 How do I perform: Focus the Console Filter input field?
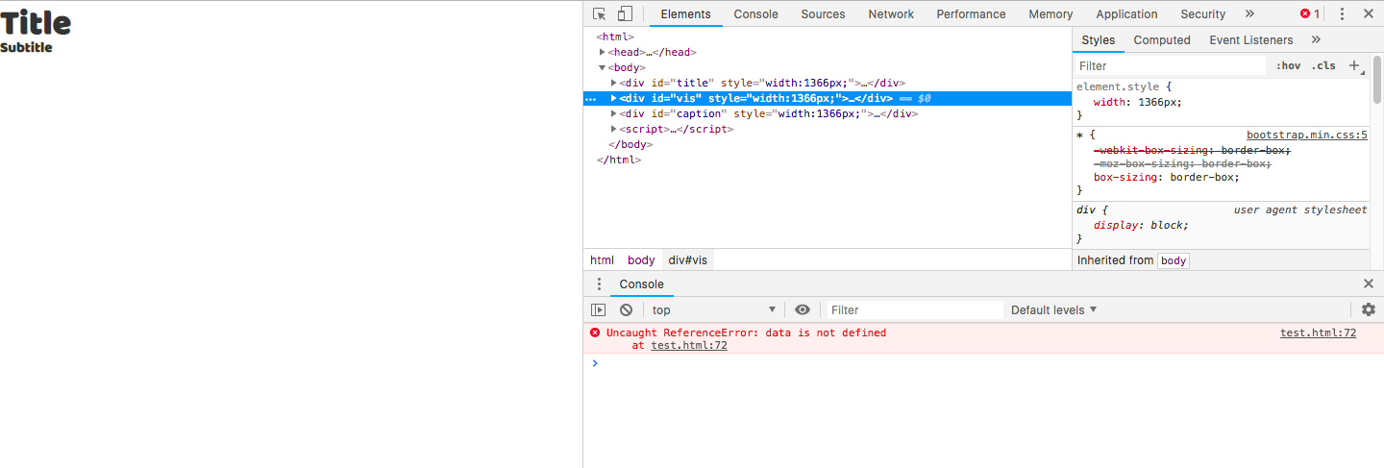(x=914, y=309)
